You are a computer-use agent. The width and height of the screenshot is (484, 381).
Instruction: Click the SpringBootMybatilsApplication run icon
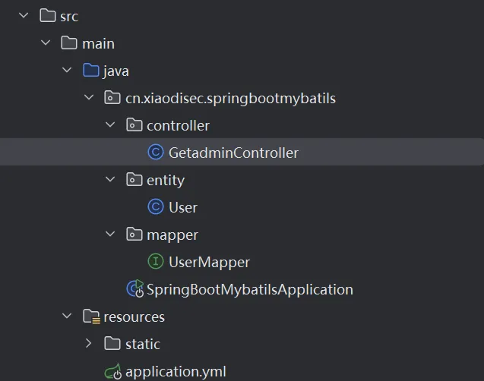click(x=134, y=289)
